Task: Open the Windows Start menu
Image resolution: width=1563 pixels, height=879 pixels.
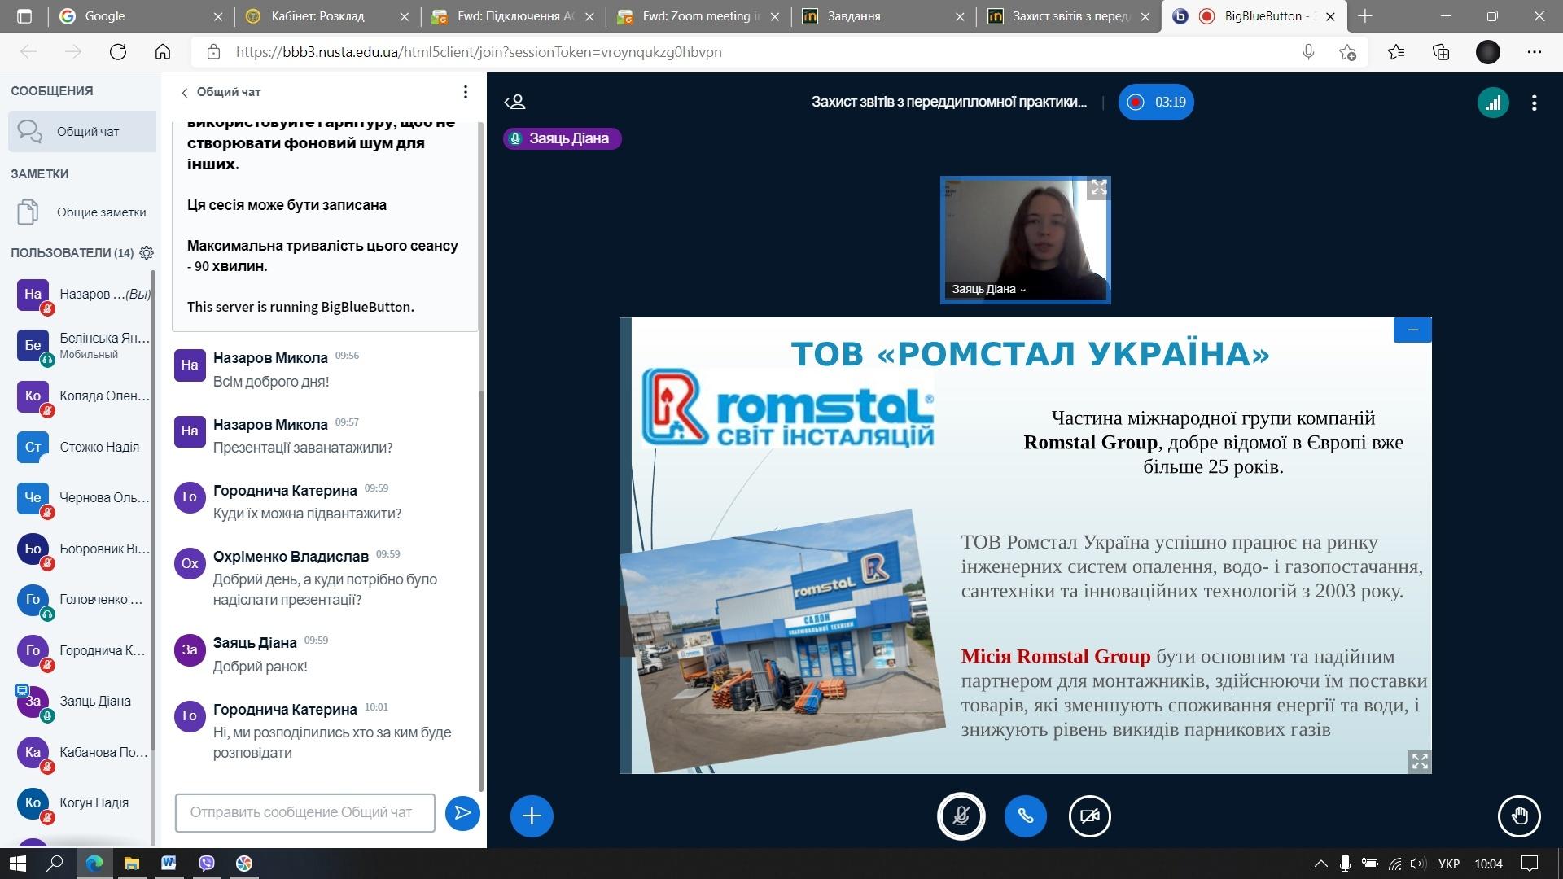Action: (17, 864)
